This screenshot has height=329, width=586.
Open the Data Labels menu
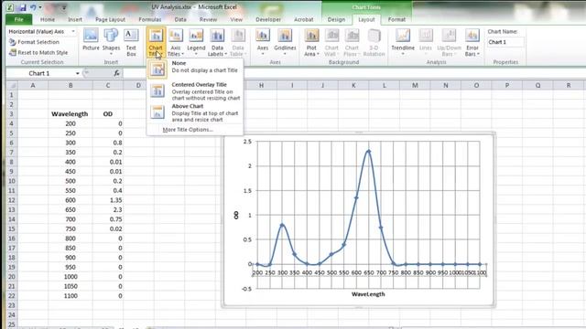217,43
